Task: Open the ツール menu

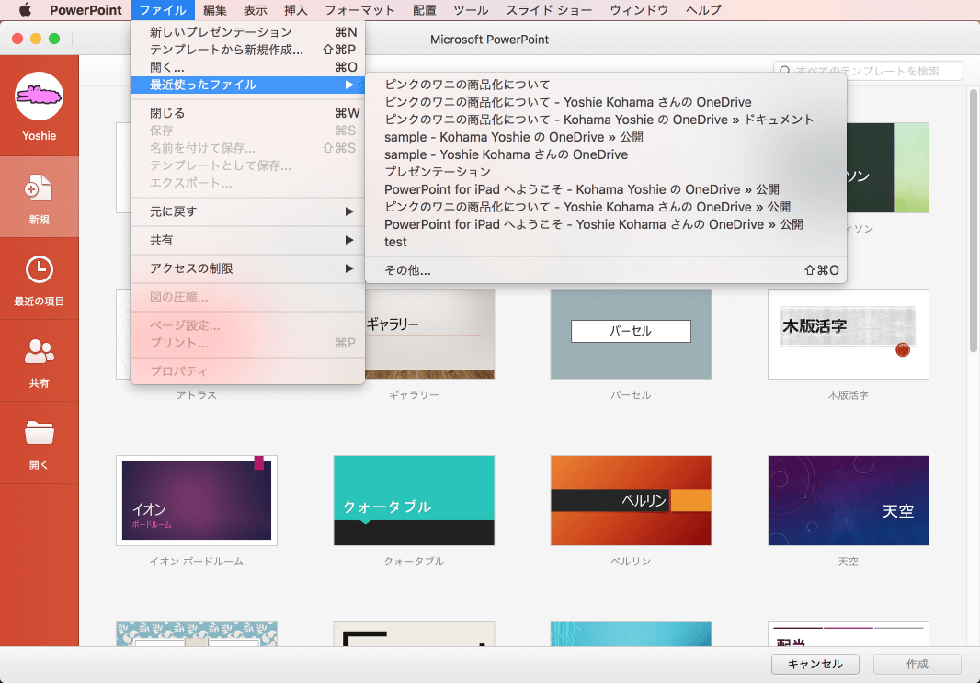Action: [x=471, y=10]
